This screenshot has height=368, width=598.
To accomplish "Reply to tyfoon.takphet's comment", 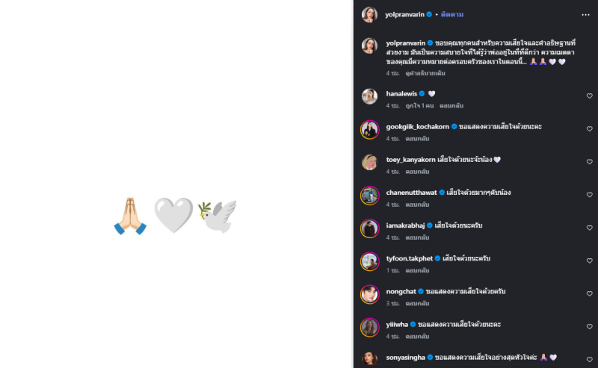I will (x=417, y=270).
